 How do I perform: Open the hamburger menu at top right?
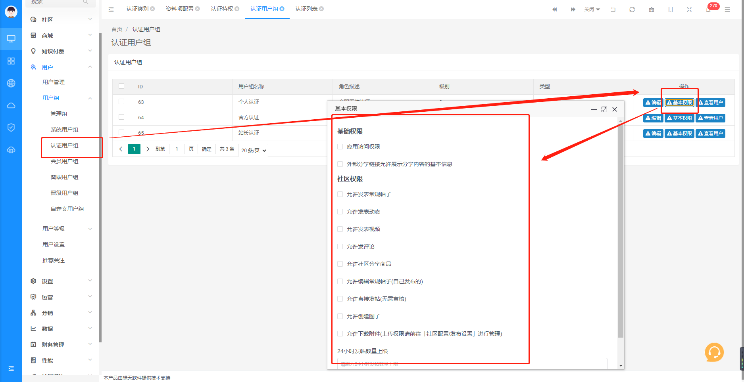pos(727,10)
